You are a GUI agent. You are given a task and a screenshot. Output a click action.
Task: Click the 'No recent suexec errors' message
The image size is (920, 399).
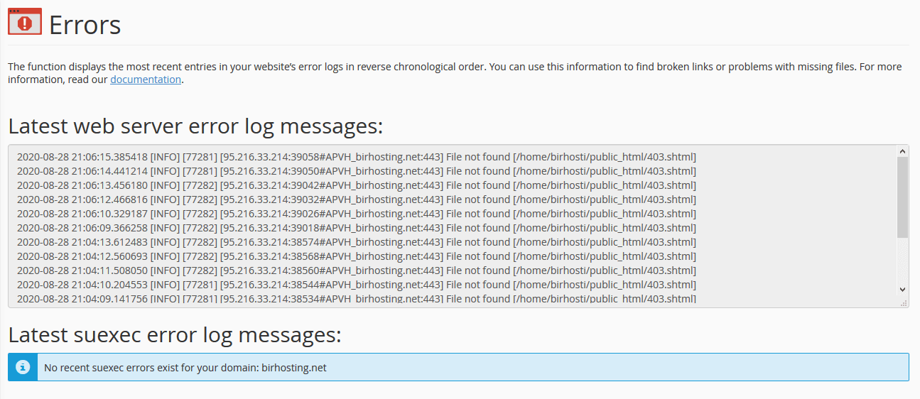(x=185, y=368)
